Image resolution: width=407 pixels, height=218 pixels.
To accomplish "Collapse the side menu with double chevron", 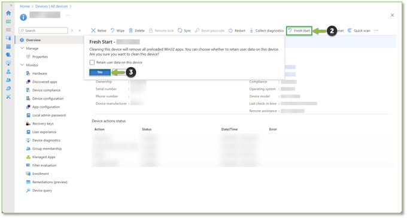I will [80, 31].
